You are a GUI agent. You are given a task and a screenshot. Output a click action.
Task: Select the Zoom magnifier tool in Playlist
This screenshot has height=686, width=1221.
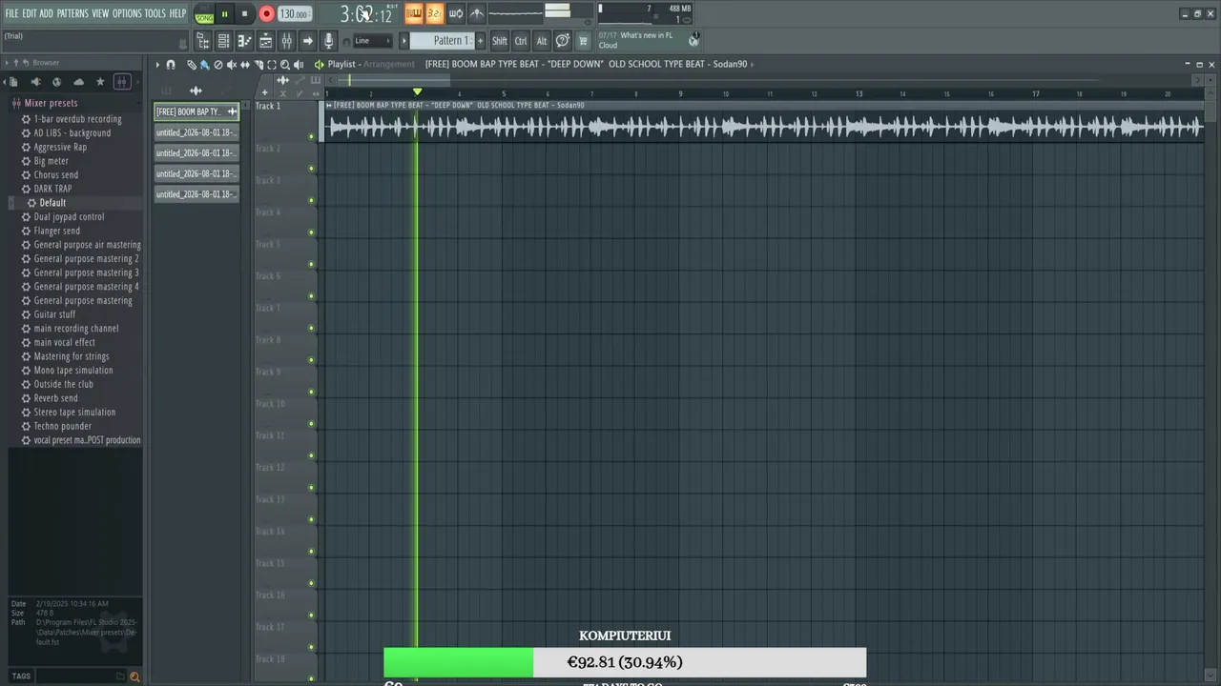click(285, 65)
